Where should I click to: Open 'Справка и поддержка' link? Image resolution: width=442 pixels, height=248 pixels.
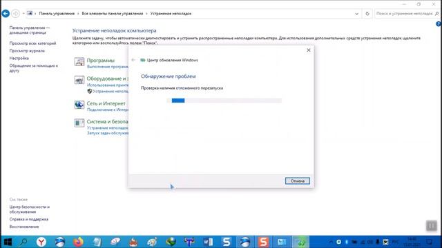click(x=29, y=219)
